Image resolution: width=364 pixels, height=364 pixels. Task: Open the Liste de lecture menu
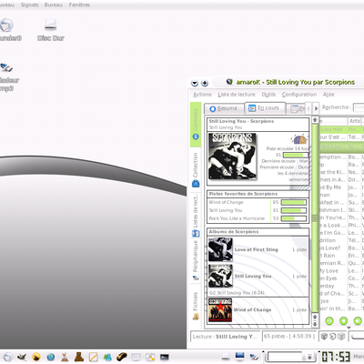237,95
